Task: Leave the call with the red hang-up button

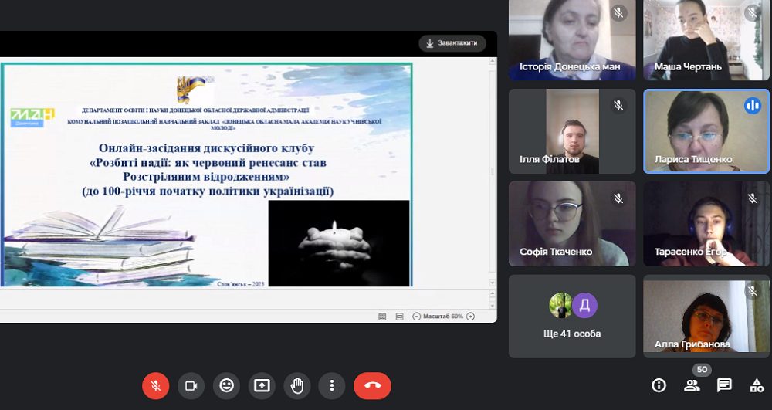Action: point(372,386)
